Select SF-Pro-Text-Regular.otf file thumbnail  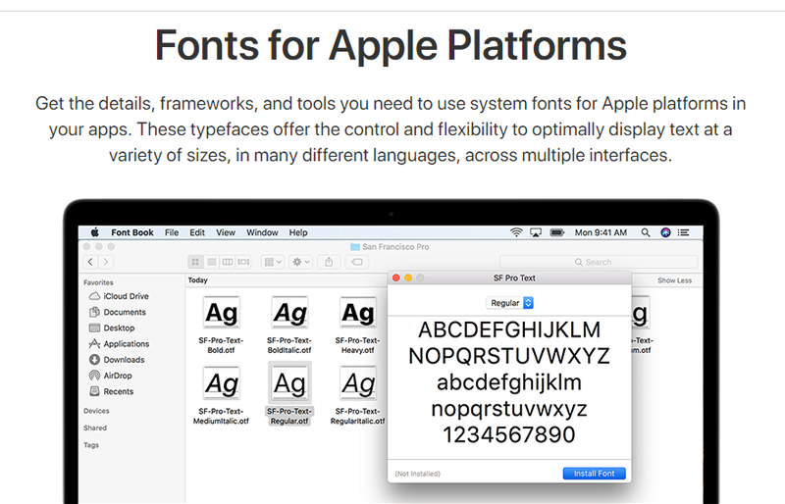[289, 383]
